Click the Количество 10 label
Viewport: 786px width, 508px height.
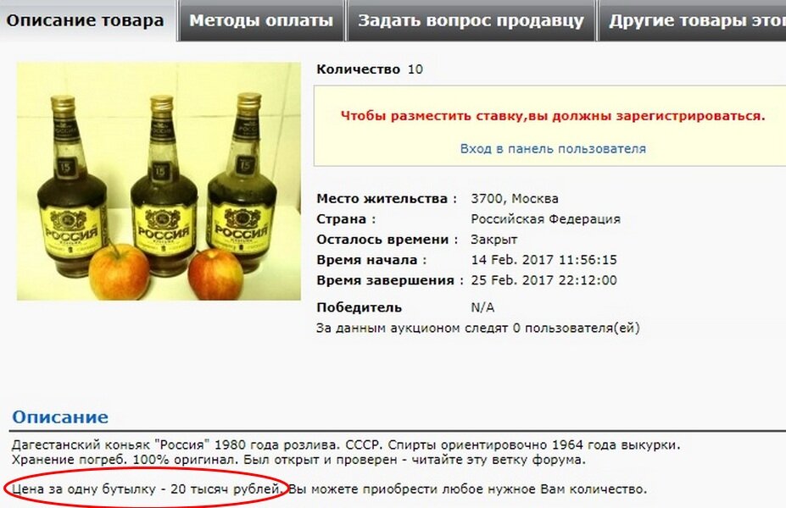(370, 69)
